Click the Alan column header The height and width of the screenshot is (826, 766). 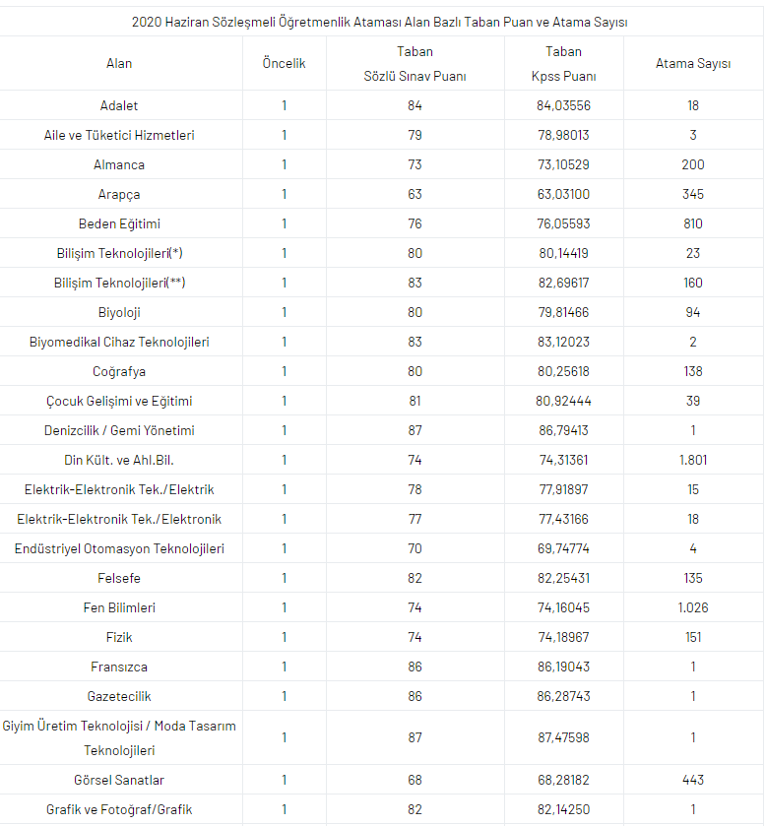pos(119,63)
